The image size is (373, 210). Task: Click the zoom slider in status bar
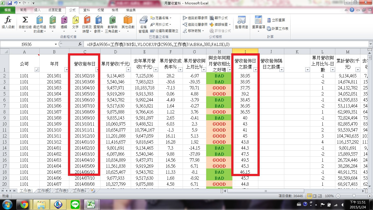click(354, 196)
